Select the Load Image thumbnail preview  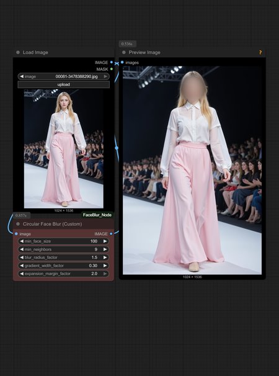(63, 149)
